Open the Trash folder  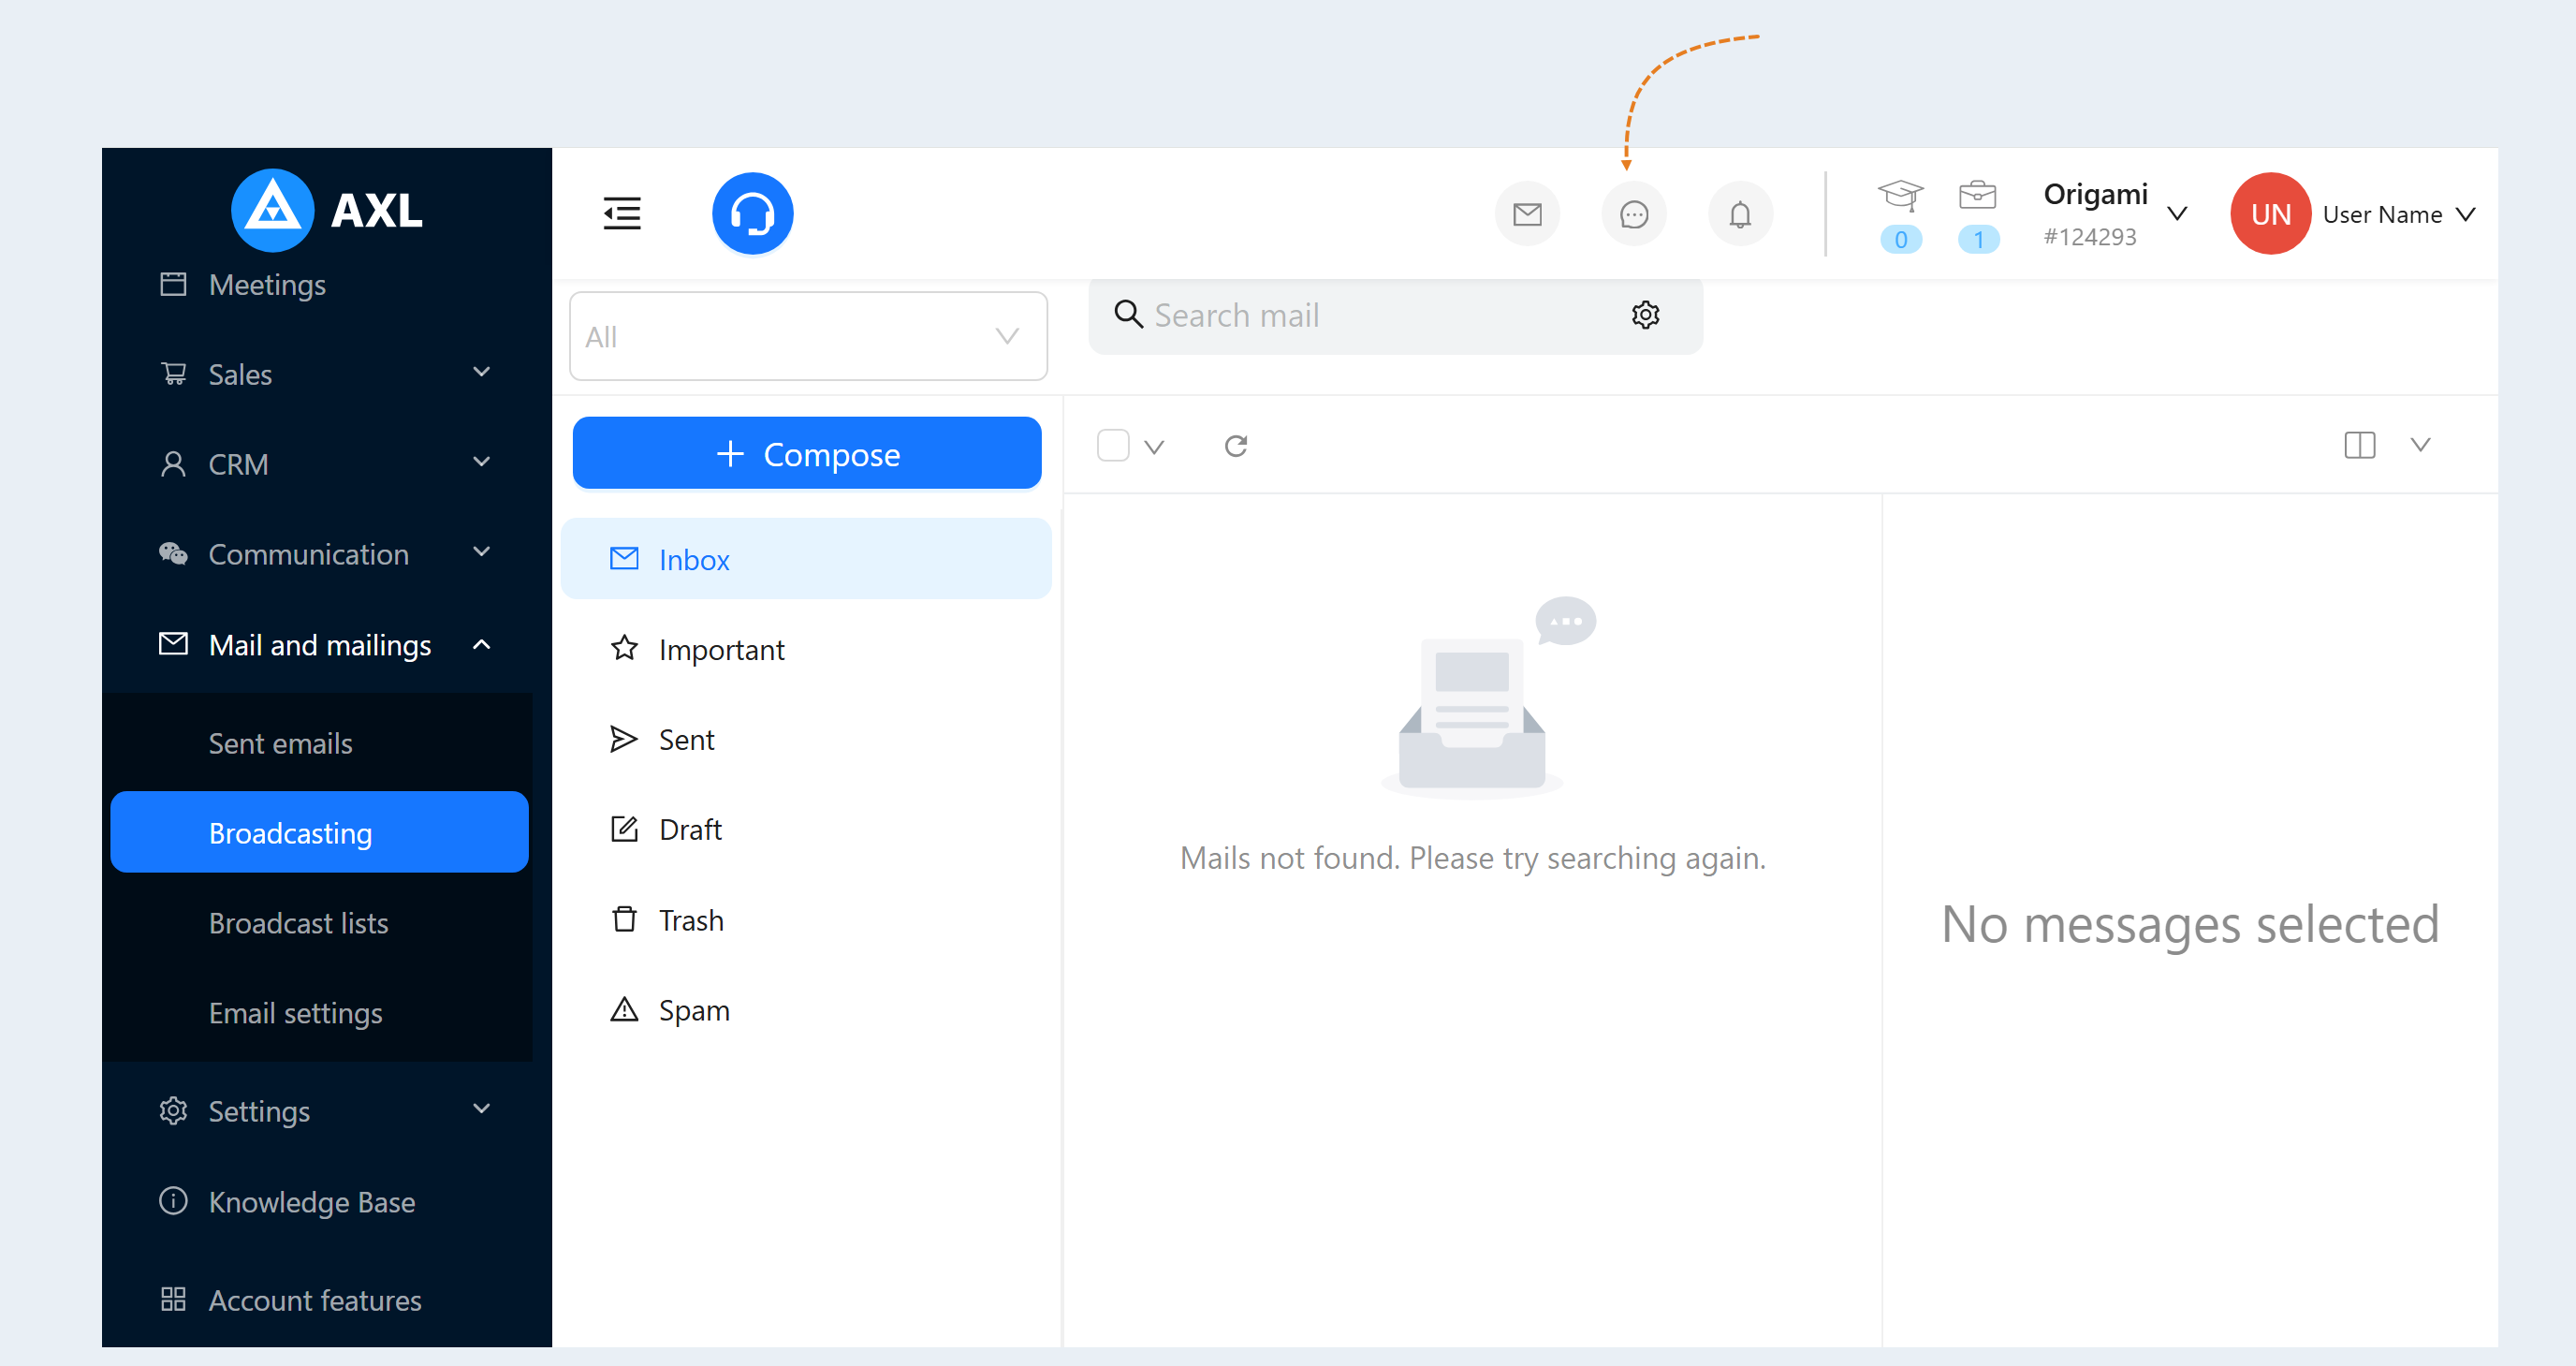[x=806, y=920]
